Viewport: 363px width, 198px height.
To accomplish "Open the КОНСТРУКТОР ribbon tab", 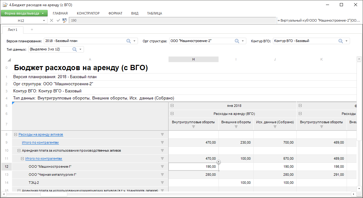I will 88,13.
